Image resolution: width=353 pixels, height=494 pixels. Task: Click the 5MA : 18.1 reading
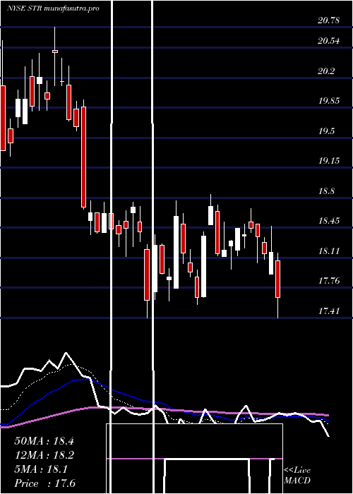click(x=41, y=469)
